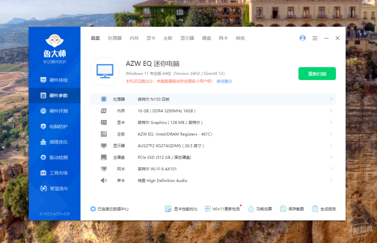The width and height of the screenshot is (377, 243).
Task: Open 驱动检测 driver check
Action: coord(54,158)
